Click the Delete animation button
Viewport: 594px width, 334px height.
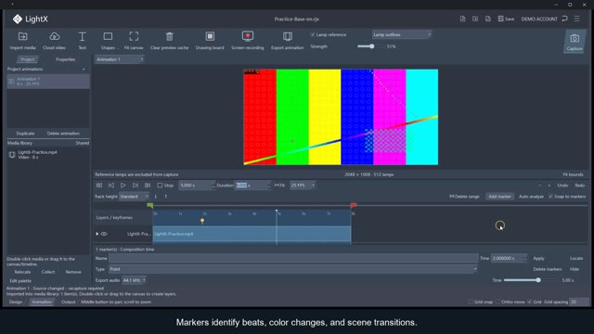63,134
